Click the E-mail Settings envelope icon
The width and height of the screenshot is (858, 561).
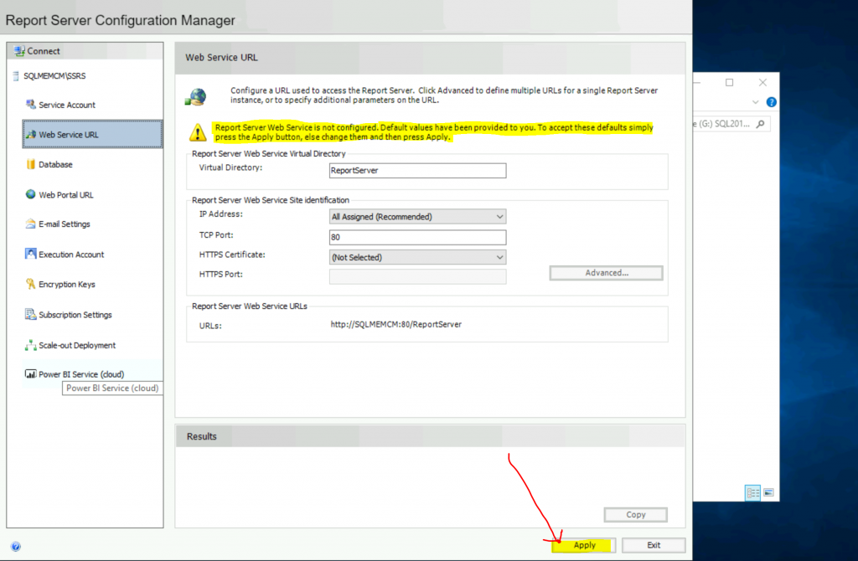(x=31, y=224)
